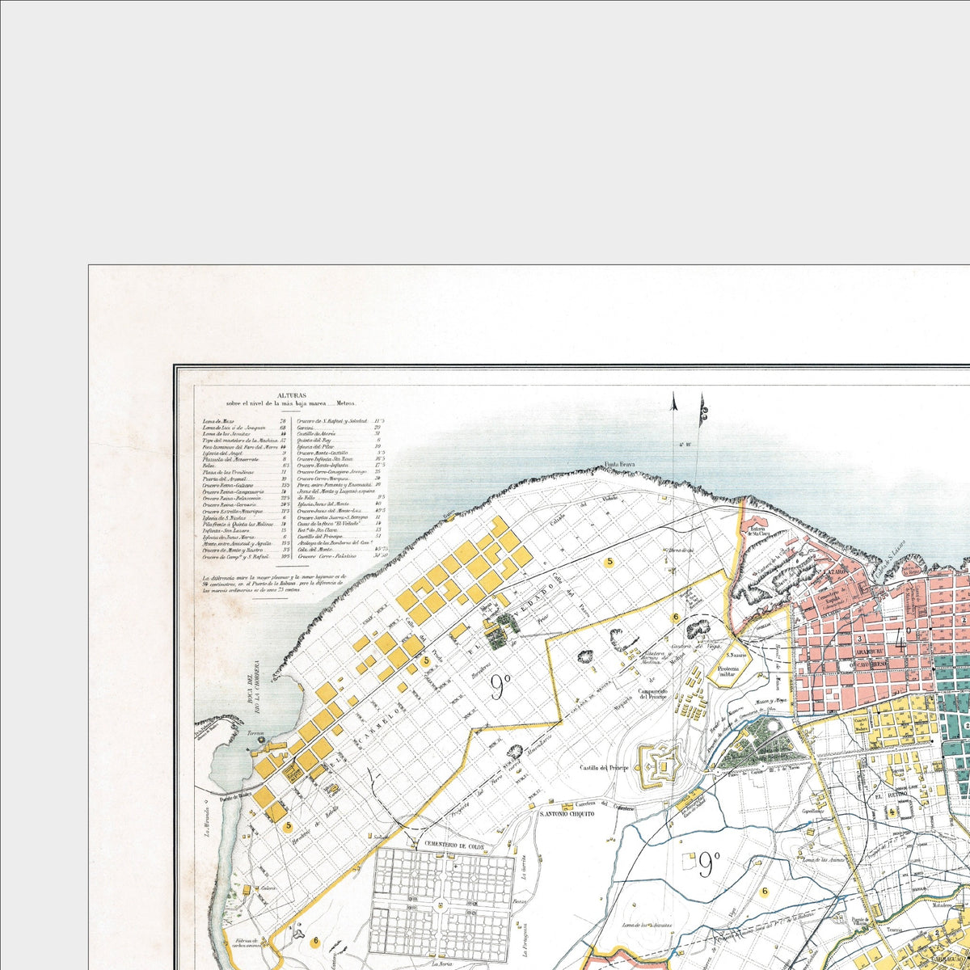Click the 'CEMENTERIO DE COLON' map label
This screenshot has height=970, width=970.
(454, 846)
